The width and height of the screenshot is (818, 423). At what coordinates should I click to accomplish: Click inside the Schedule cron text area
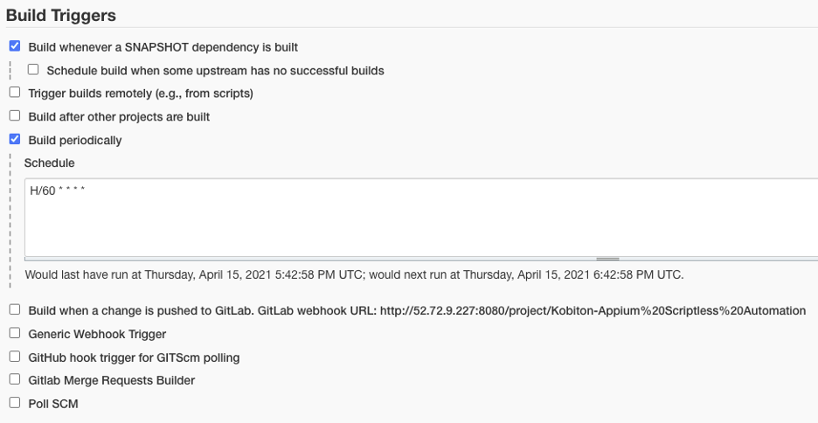(x=421, y=217)
